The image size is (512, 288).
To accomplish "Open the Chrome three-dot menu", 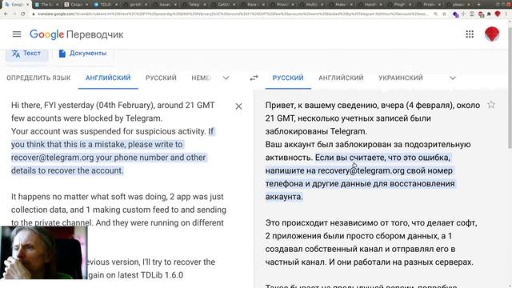I will click(506, 14).
